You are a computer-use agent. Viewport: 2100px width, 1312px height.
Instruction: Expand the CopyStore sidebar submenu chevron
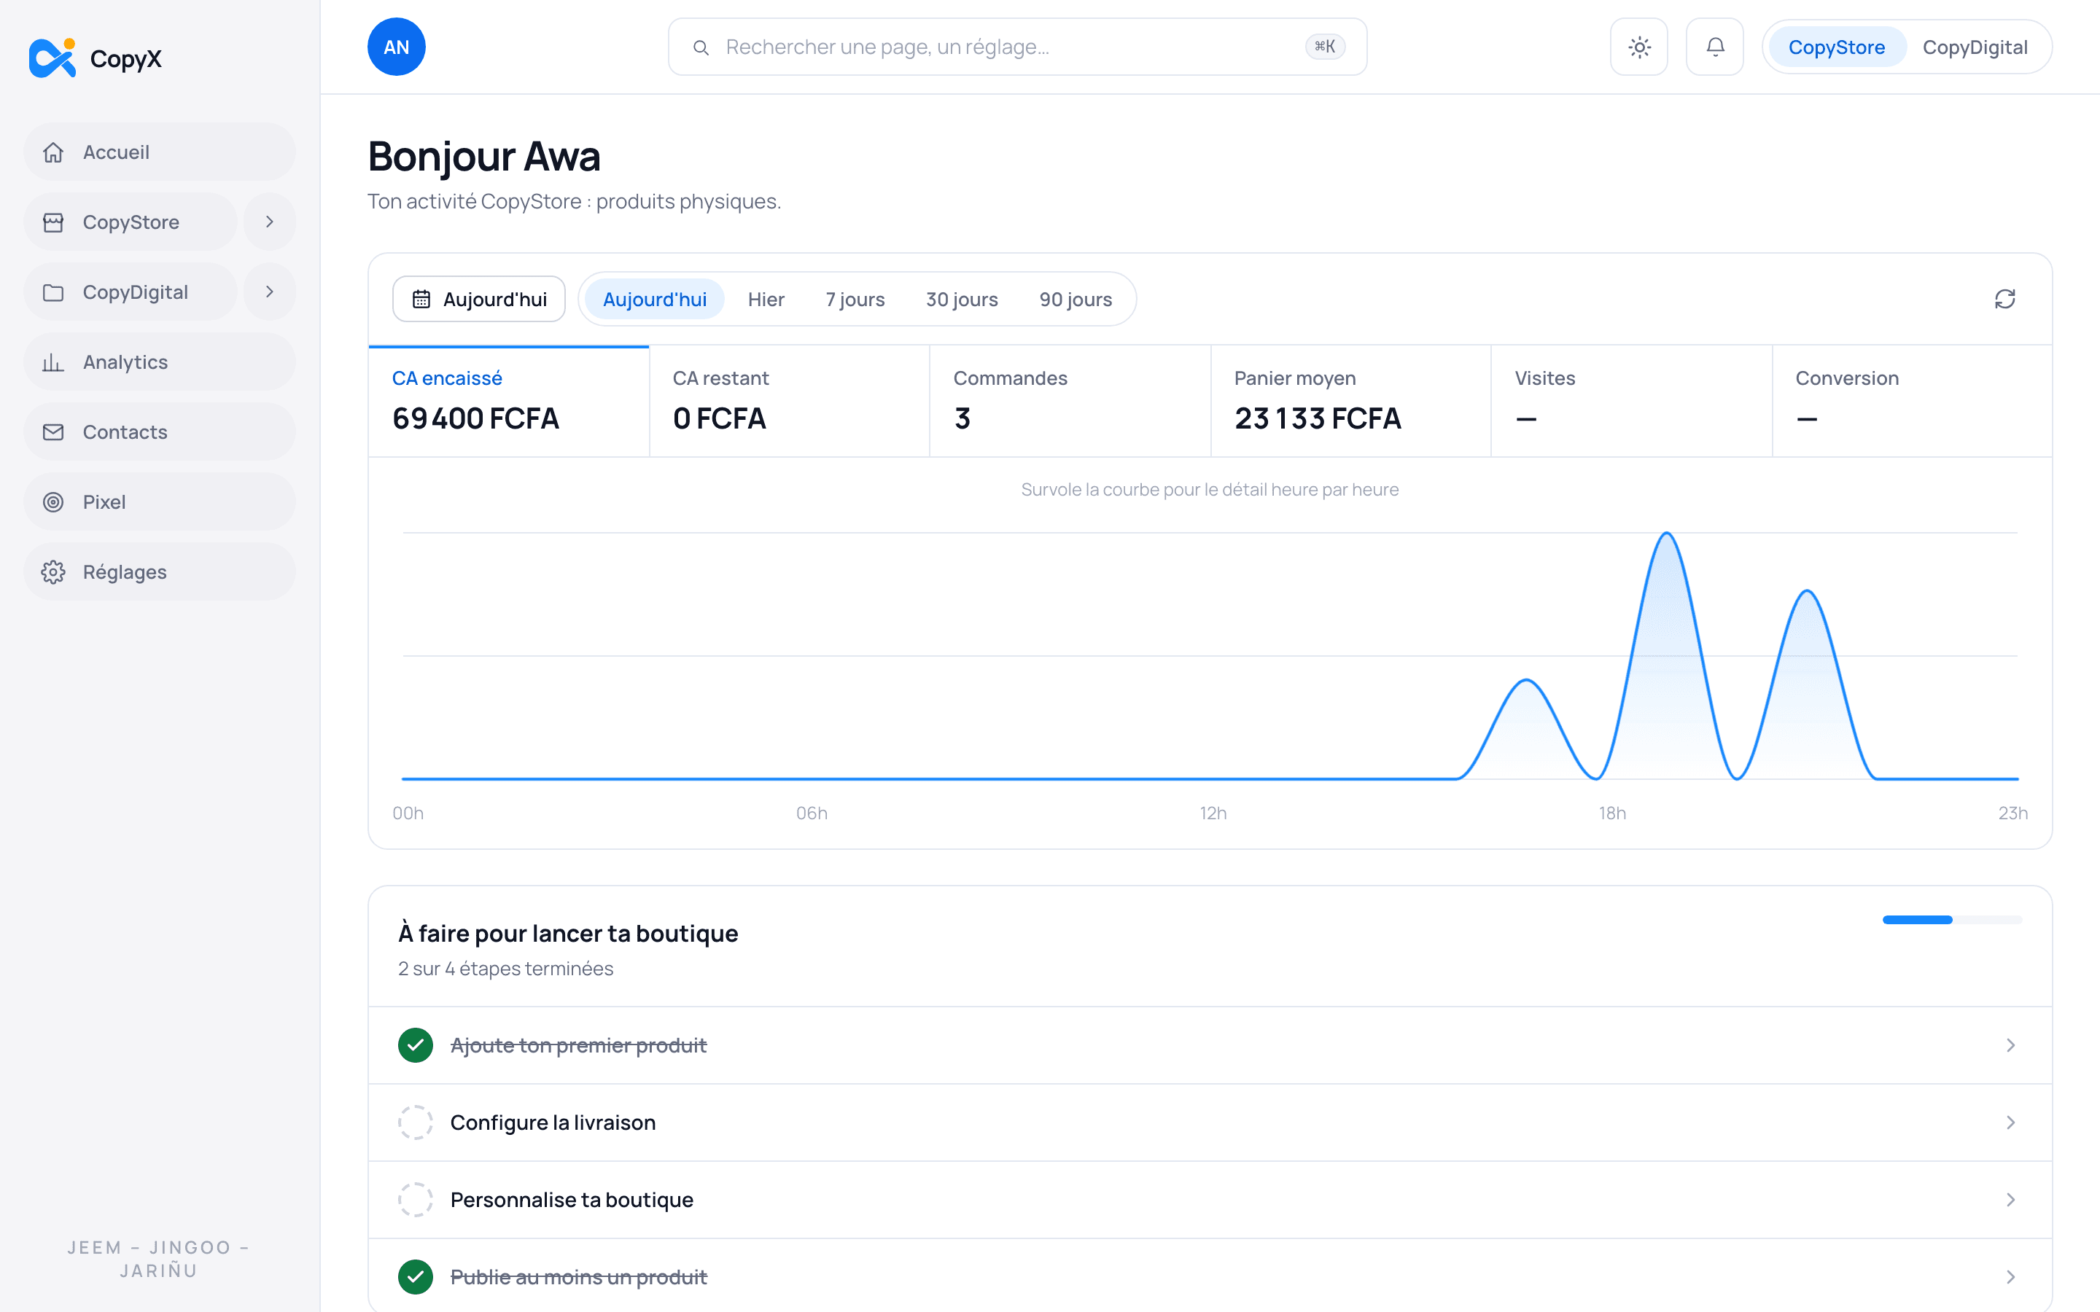(x=270, y=222)
